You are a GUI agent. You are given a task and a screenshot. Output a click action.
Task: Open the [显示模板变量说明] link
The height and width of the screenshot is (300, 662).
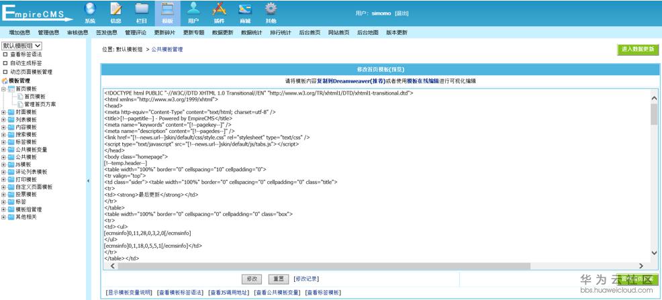pos(128,293)
